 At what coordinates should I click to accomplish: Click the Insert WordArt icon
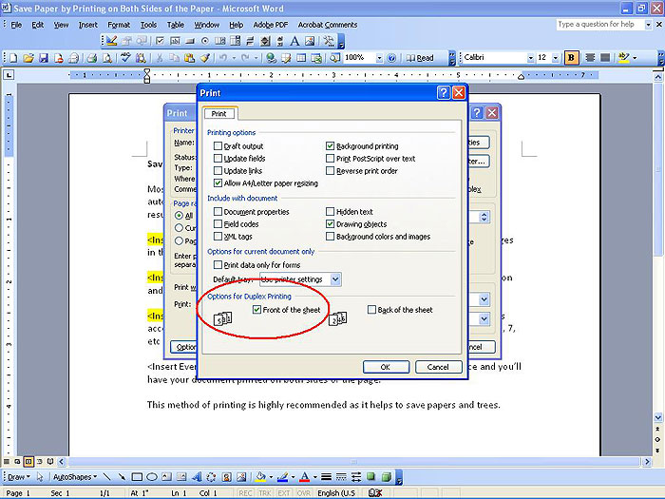[197, 477]
